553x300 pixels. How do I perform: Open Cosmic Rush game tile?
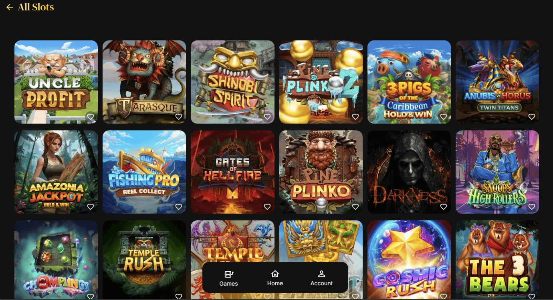[409, 260]
